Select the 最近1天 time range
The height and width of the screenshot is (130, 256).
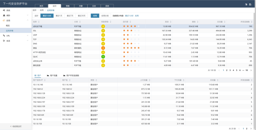click(59, 16)
